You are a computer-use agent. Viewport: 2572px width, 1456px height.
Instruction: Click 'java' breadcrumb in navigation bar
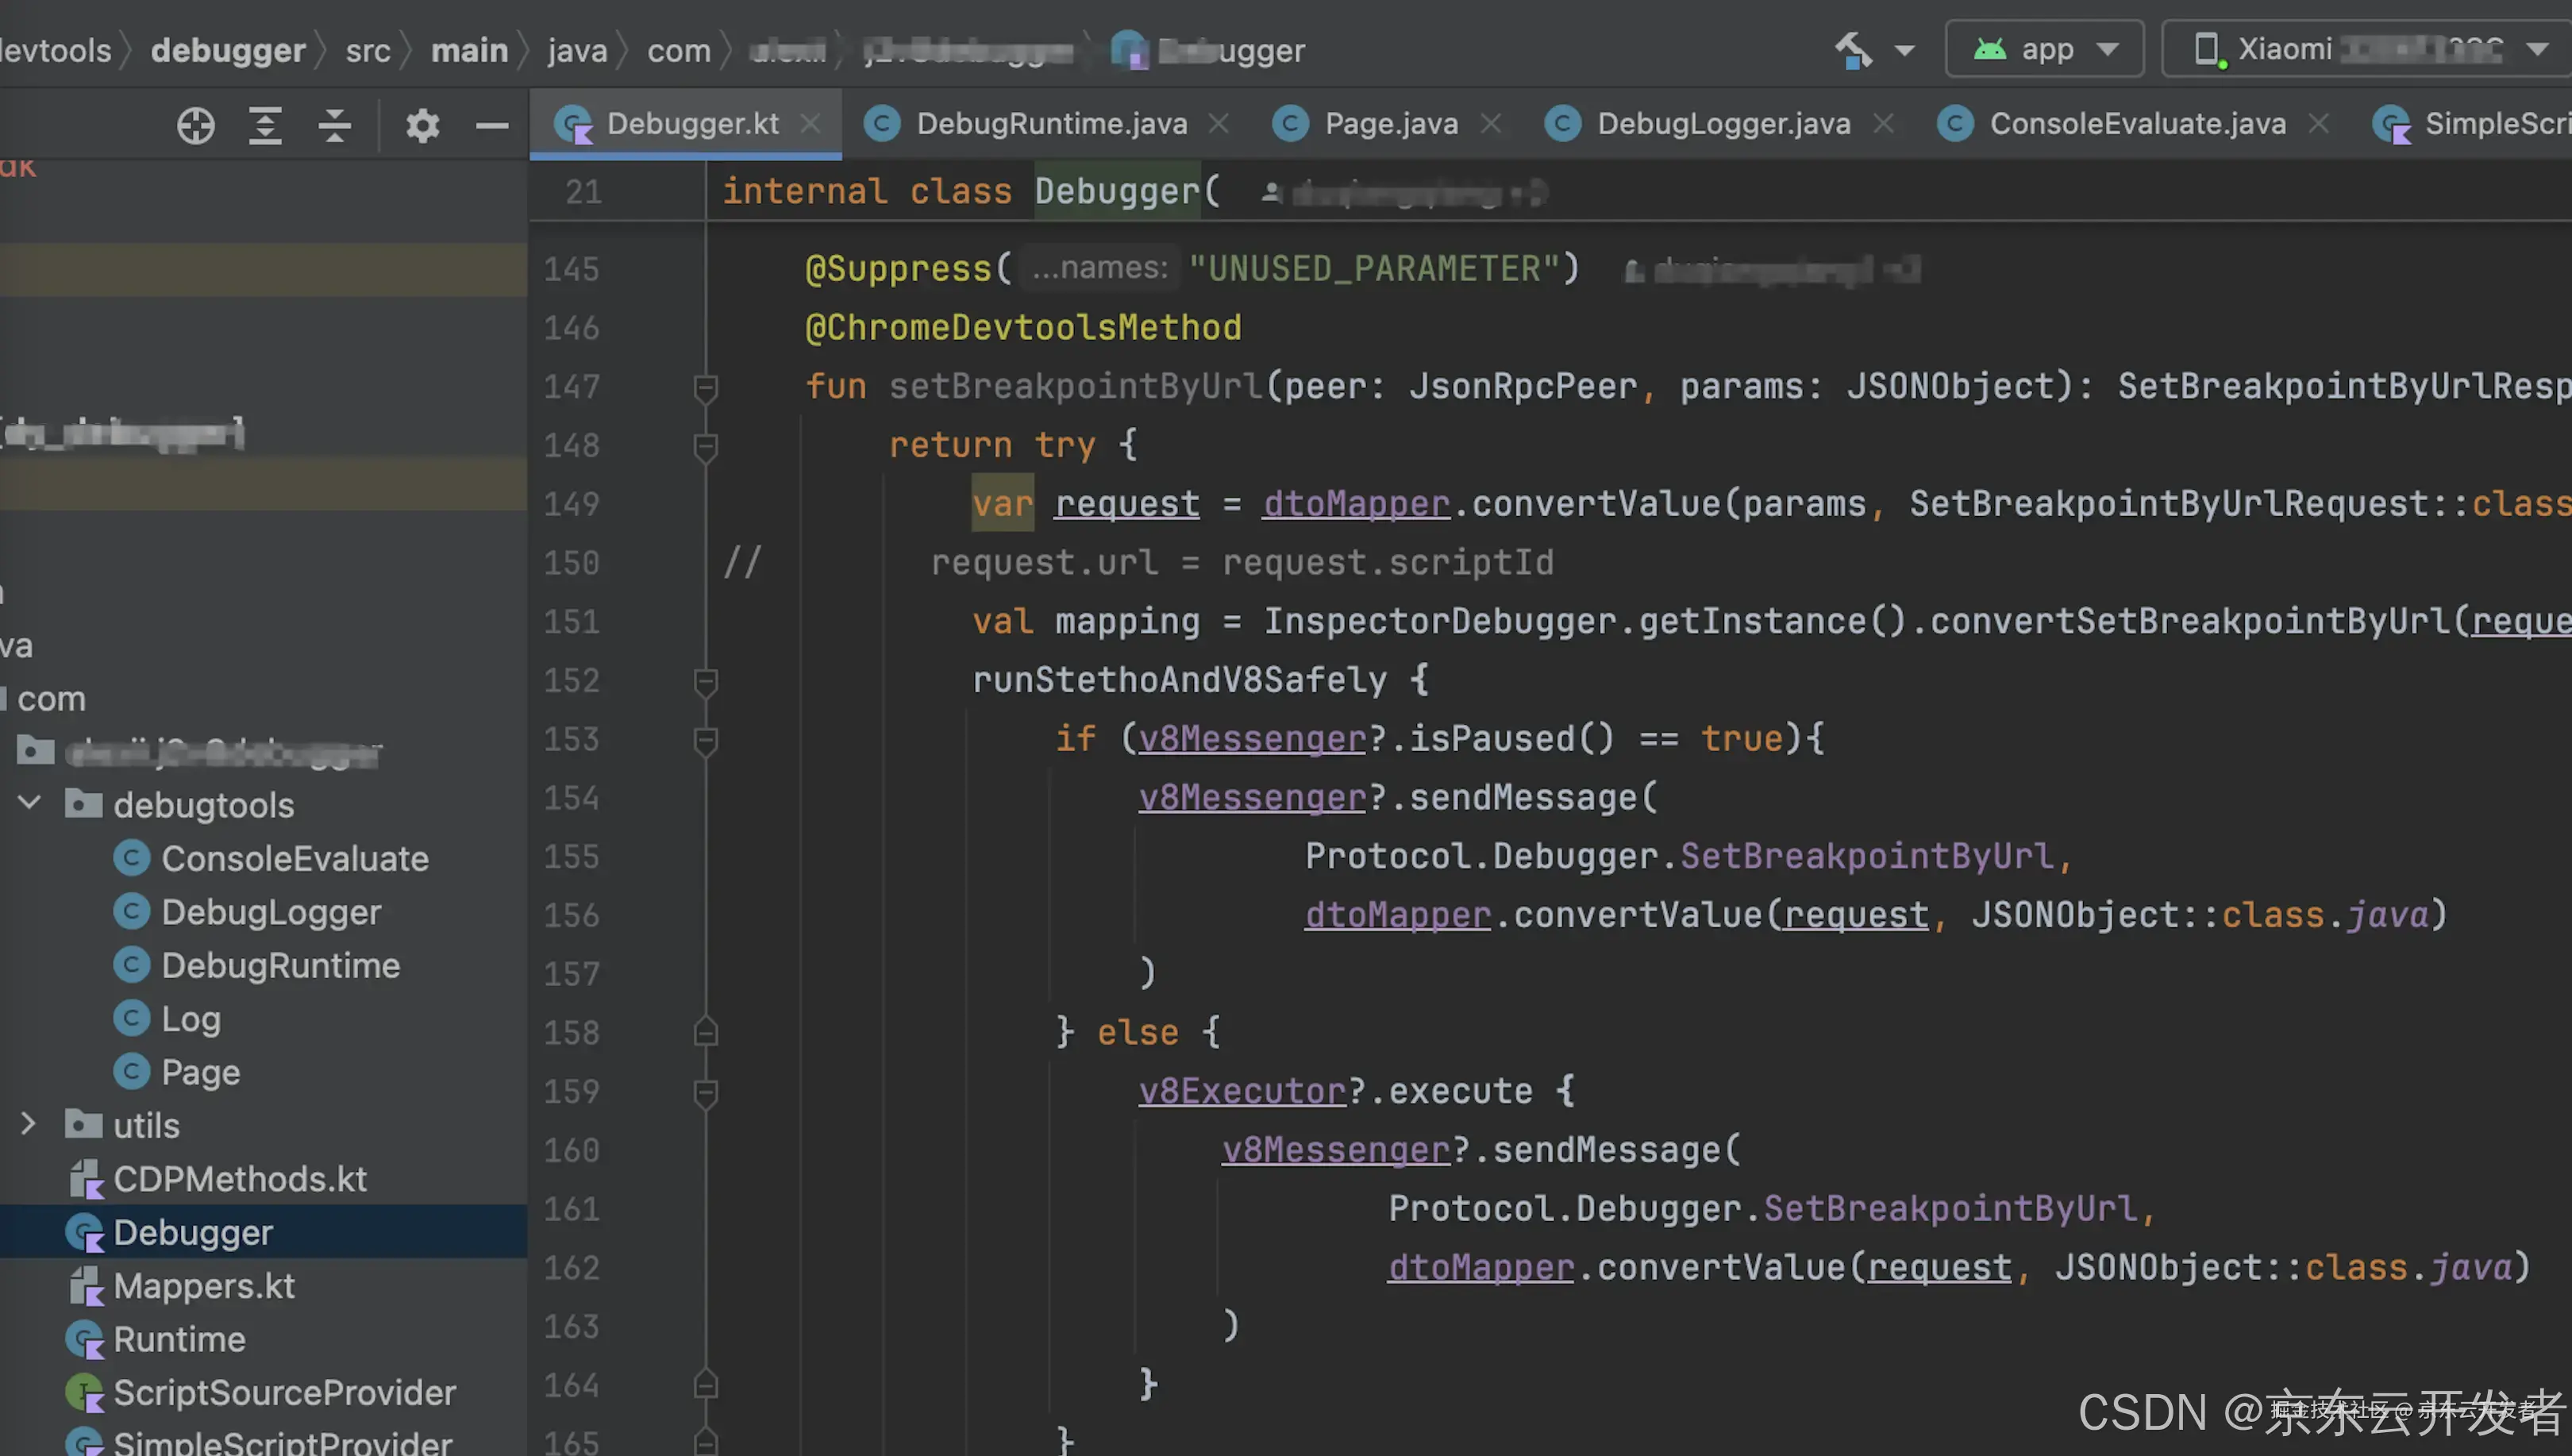[x=578, y=50]
